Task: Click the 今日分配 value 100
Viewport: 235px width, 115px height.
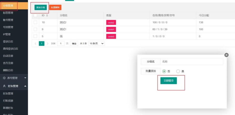Action: pos(201,29)
